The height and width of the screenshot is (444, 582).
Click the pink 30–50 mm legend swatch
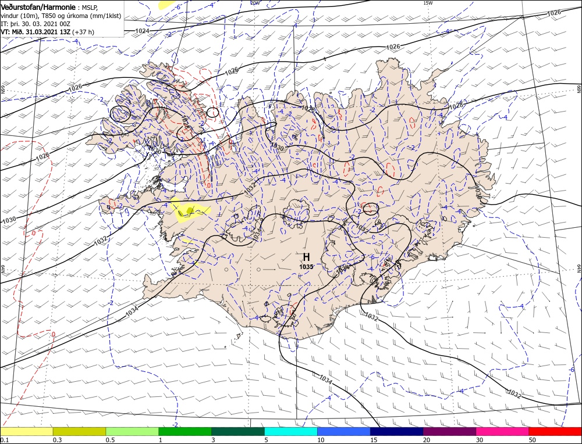point(503,431)
